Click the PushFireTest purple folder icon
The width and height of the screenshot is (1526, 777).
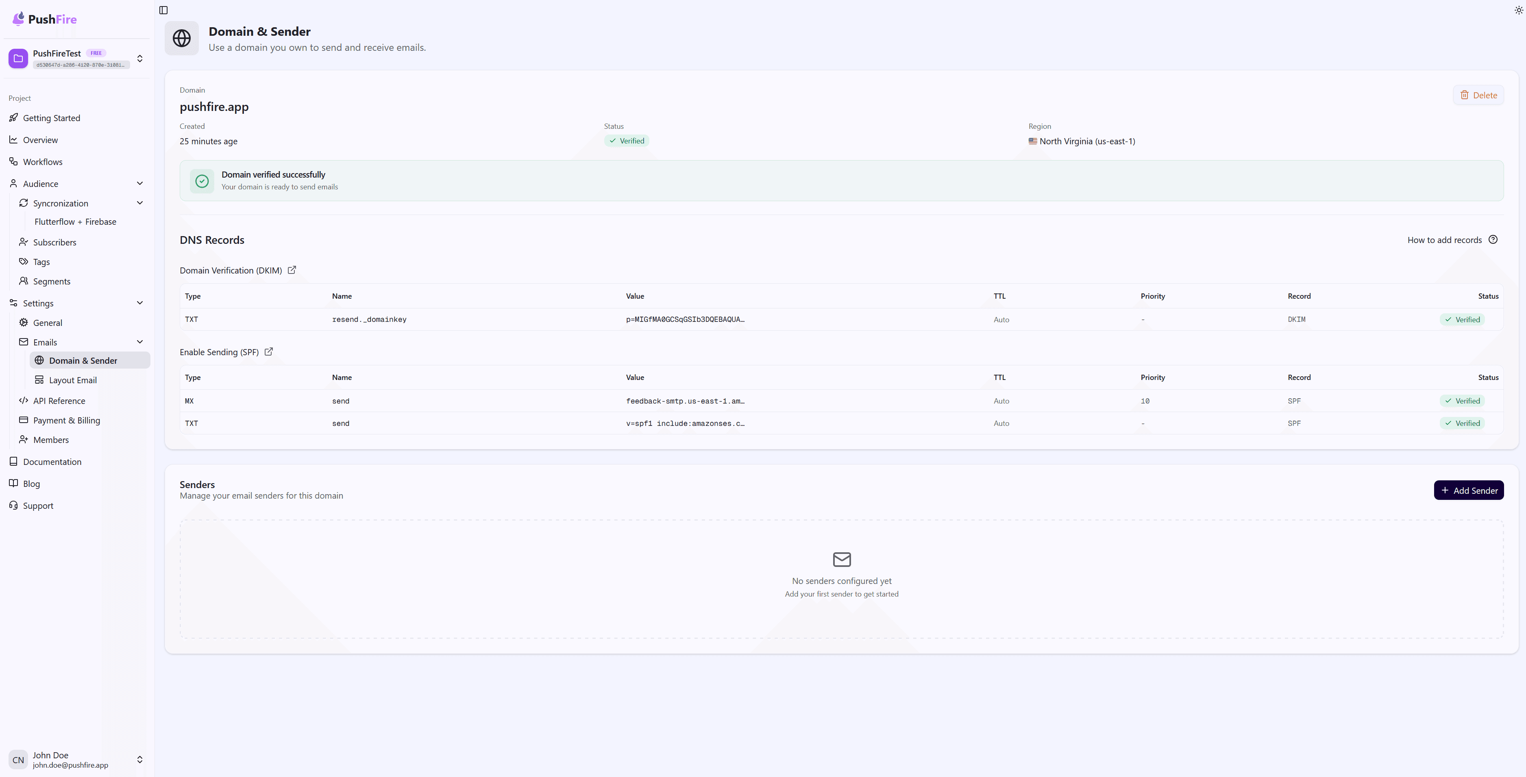[18, 59]
